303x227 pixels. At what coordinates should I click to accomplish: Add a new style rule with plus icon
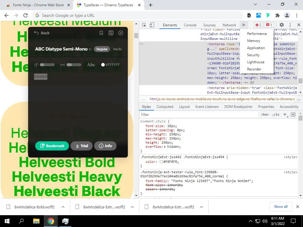[285, 115]
